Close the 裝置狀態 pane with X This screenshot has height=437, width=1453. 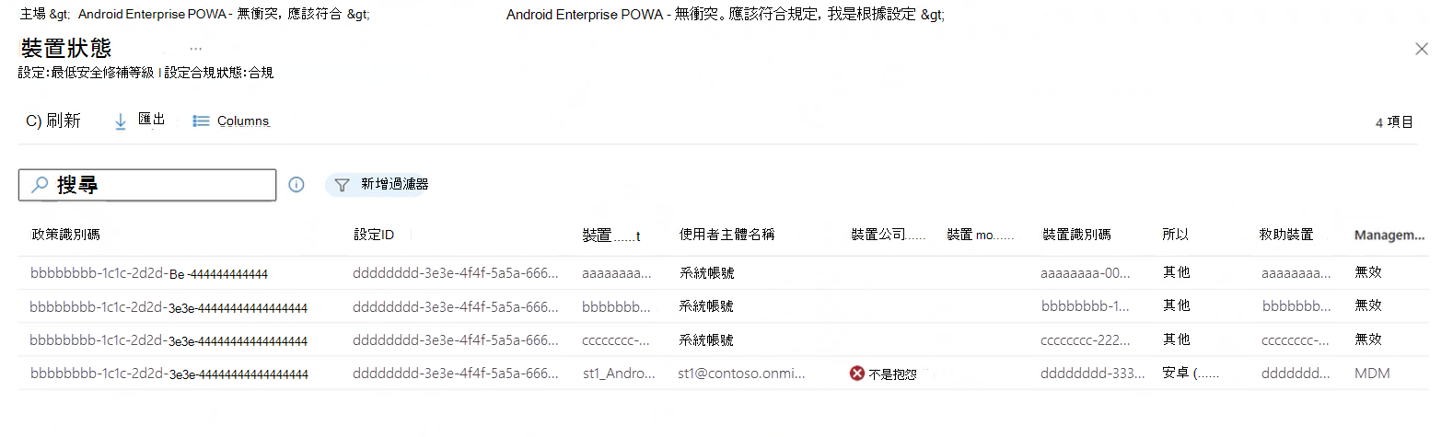point(1422,49)
